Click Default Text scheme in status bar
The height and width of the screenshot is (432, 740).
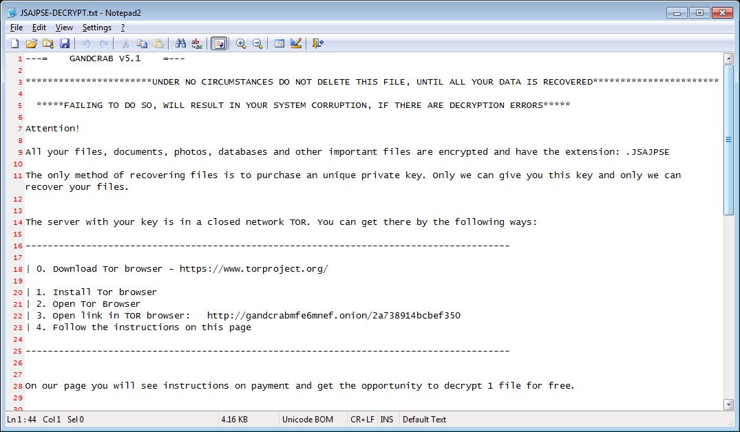click(x=424, y=419)
